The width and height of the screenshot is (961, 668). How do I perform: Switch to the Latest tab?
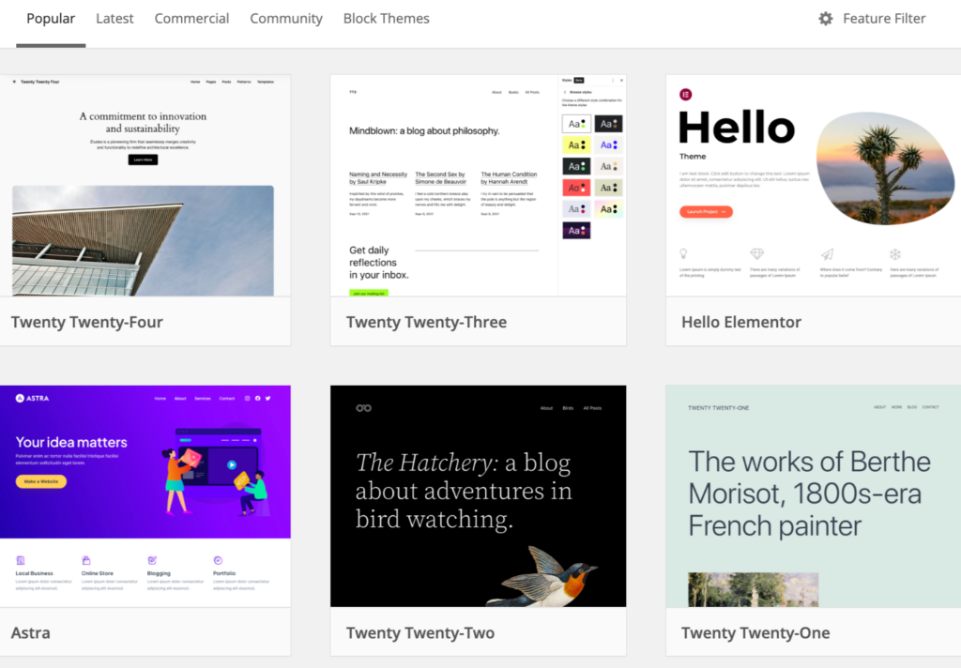click(x=114, y=19)
